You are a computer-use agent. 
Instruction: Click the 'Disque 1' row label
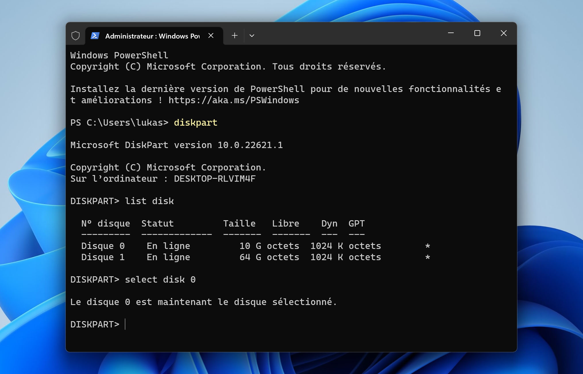(x=103, y=257)
